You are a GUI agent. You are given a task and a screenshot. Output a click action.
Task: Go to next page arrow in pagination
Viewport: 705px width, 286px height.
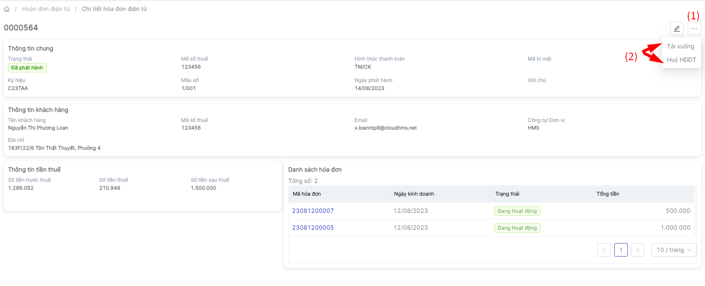click(637, 250)
